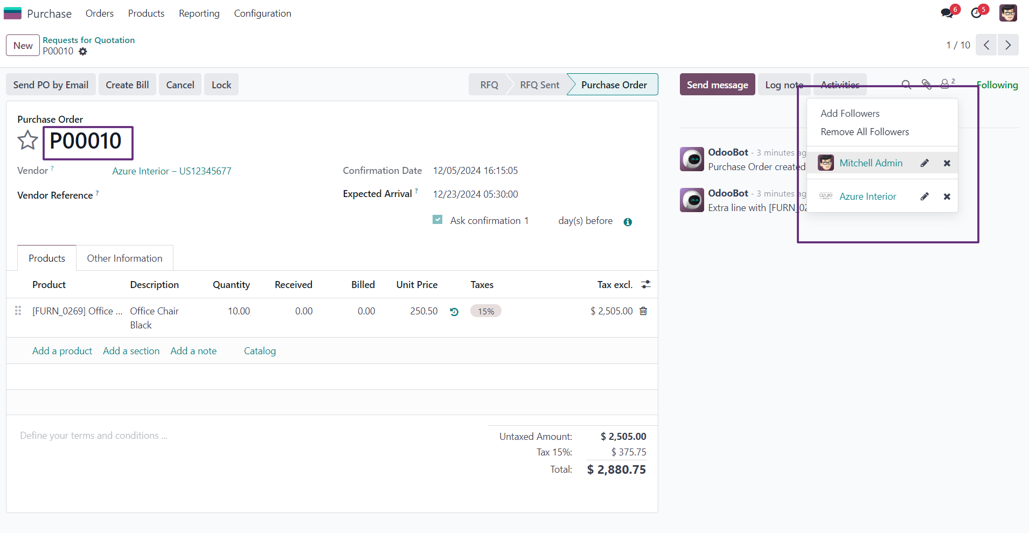The height and width of the screenshot is (533, 1029).
Task: Search messages with magnifier icon
Action: (906, 85)
